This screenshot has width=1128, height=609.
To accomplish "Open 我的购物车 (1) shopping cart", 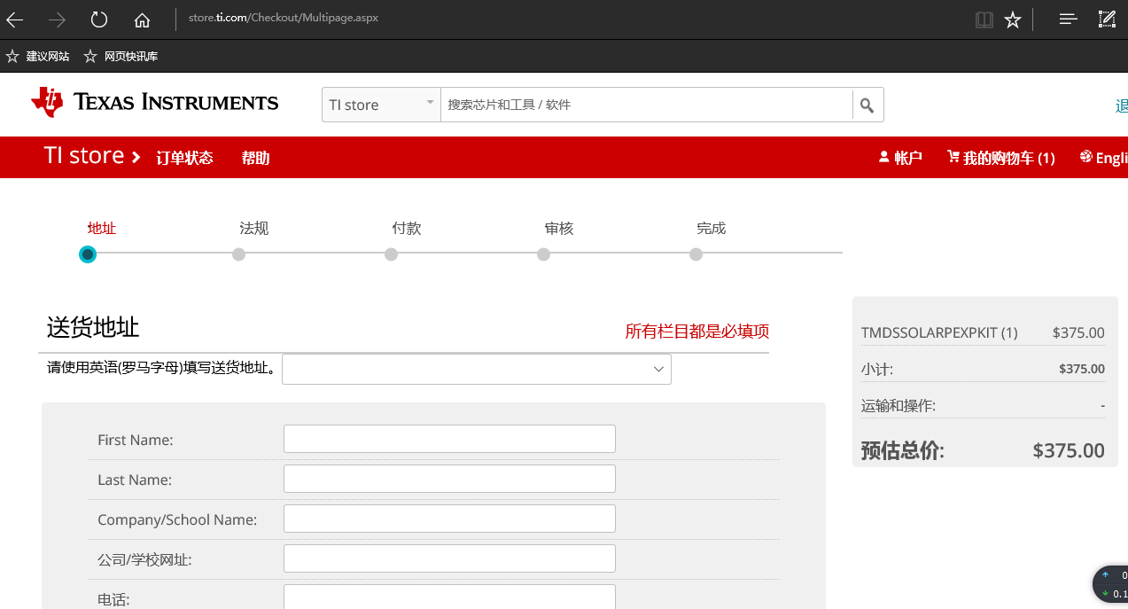I will point(1000,158).
